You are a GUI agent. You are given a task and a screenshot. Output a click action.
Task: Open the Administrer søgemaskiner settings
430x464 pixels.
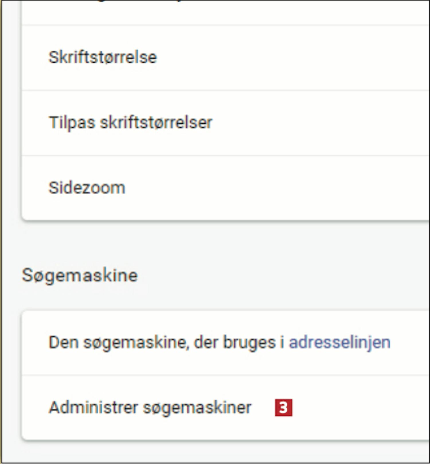pos(150,407)
